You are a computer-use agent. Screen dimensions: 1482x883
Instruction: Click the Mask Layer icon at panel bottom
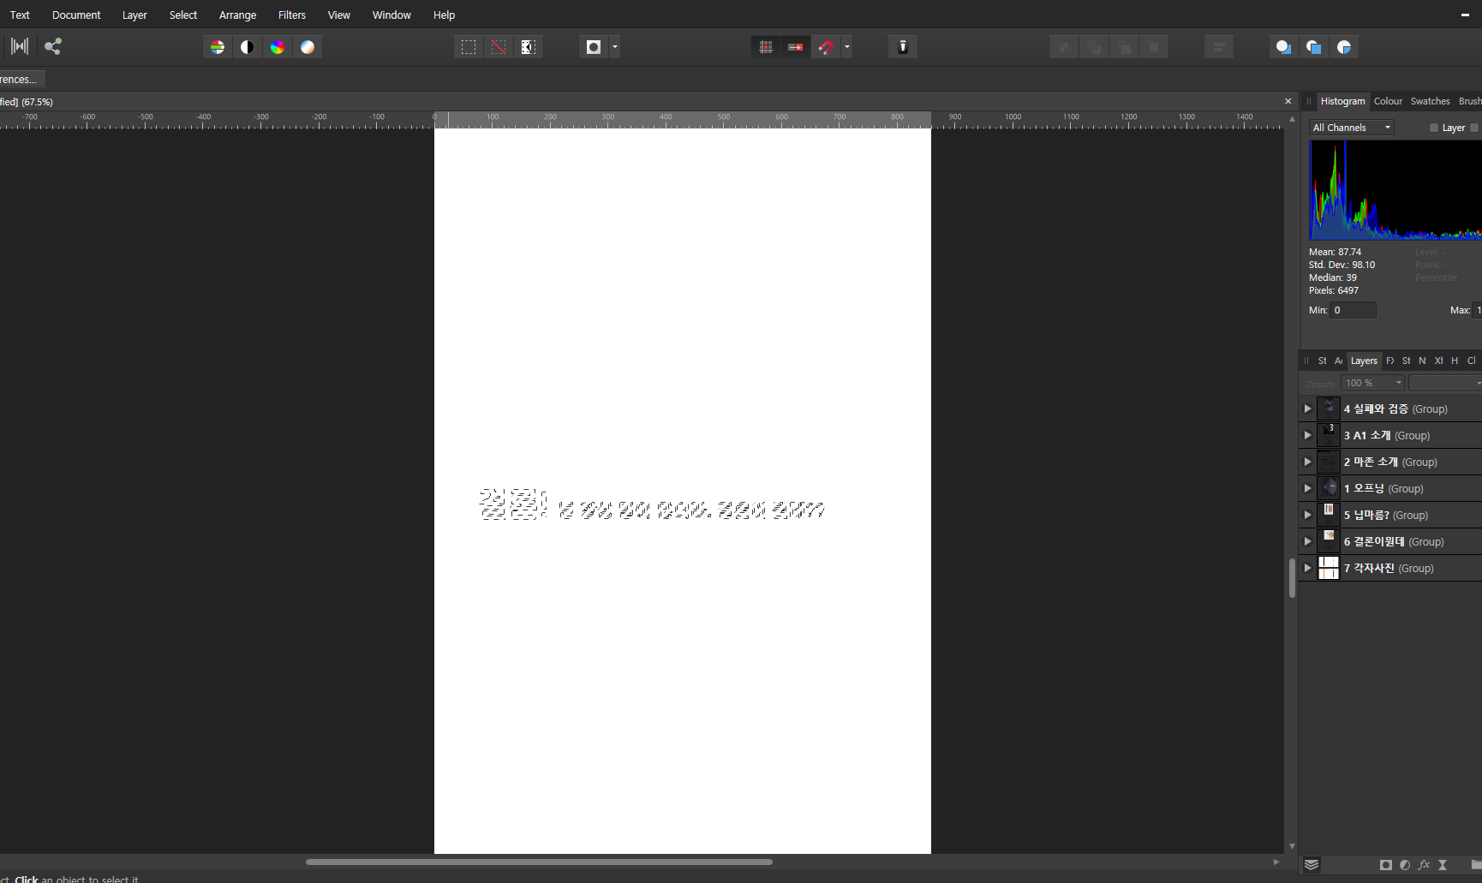coord(1386,865)
